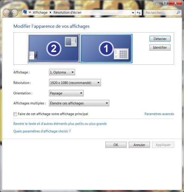Select monitor 1 in display preview

pyautogui.click(x=106, y=49)
